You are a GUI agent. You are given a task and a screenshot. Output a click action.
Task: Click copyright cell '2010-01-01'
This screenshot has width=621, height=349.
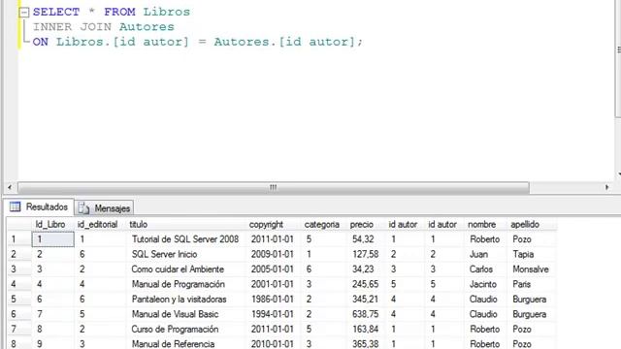(x=273, y=344)
